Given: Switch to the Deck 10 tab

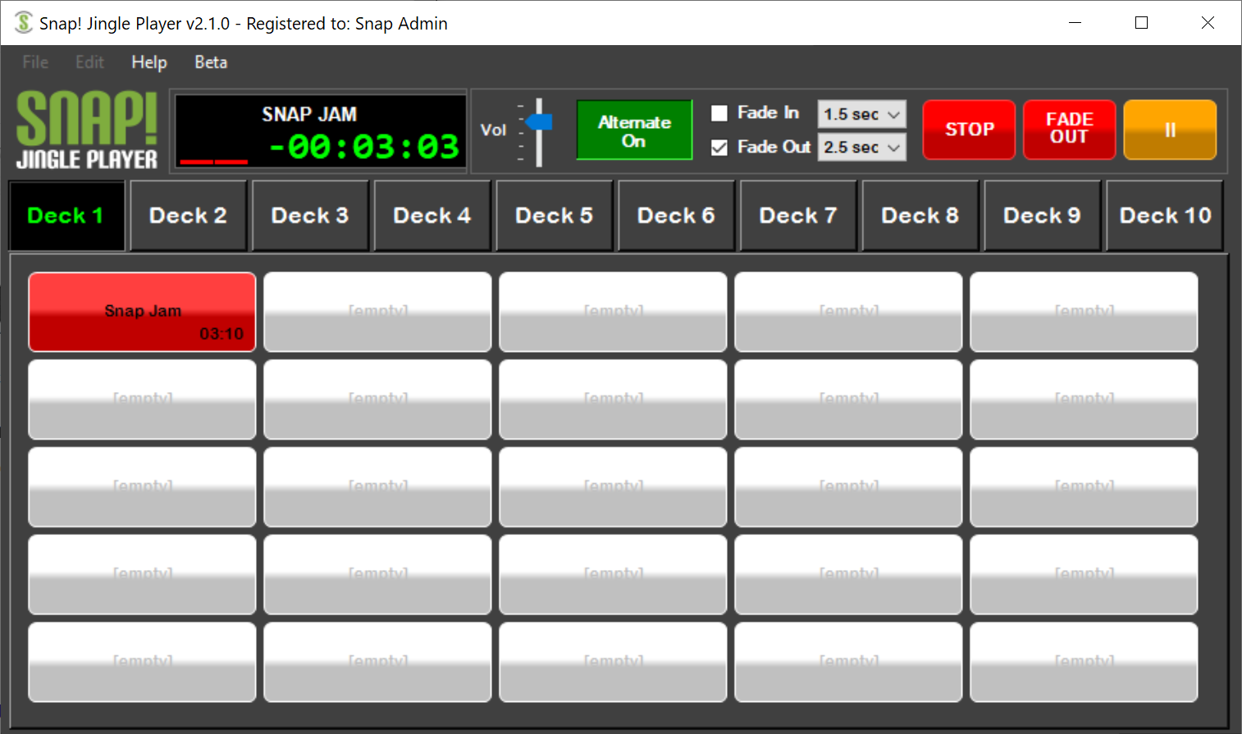Looking at the screenshot, I should pyautogui.click(x=1165, y=216).
